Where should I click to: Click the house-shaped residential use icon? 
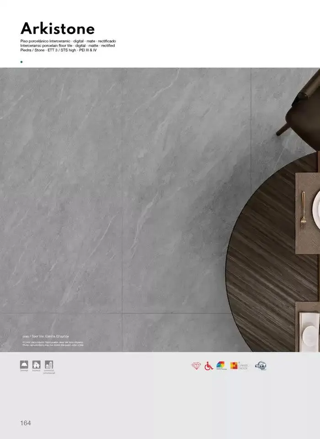pyautogui.click(x=37, y=365)
